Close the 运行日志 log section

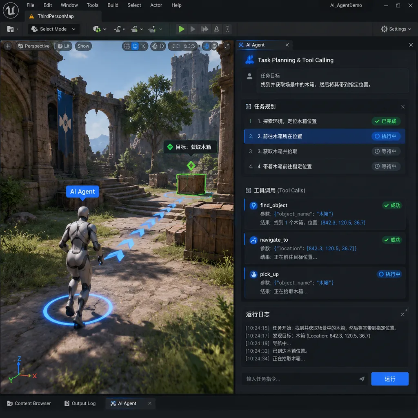[402, 315]
